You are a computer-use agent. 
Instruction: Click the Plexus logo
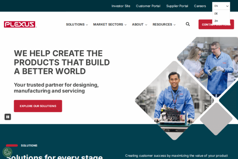20,24
